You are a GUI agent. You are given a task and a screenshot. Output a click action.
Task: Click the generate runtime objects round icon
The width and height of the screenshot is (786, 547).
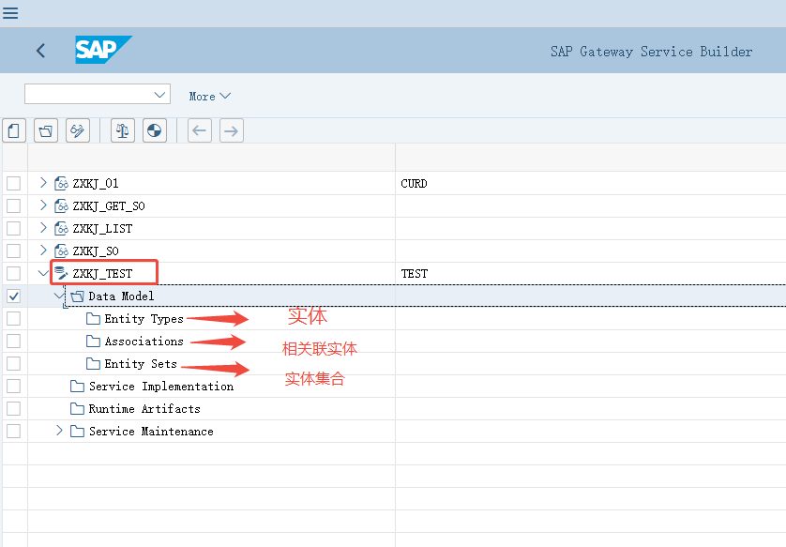(x=155, y=130)
